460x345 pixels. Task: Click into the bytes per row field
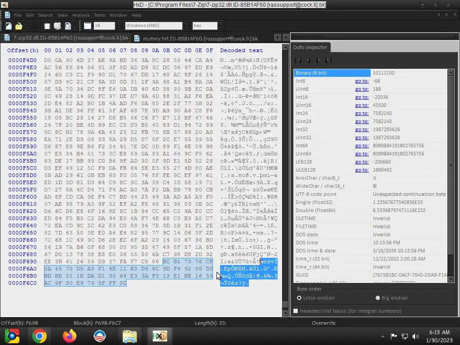click(104, 26)
